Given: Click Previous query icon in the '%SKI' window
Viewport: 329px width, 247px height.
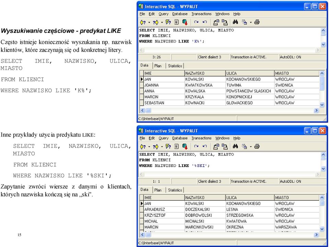Looking at the screenshot, I should 143,146.
